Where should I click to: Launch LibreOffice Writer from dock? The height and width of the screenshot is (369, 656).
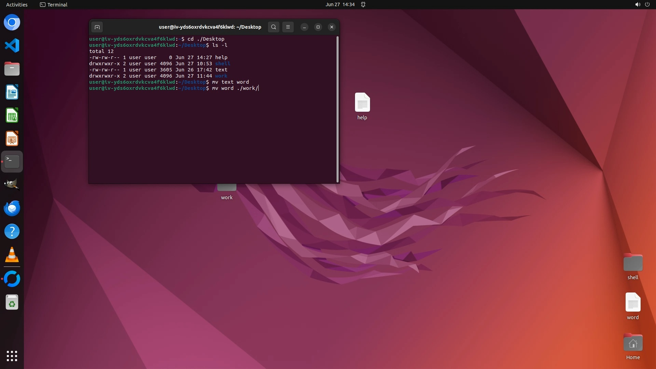click(x=12, y=92)
